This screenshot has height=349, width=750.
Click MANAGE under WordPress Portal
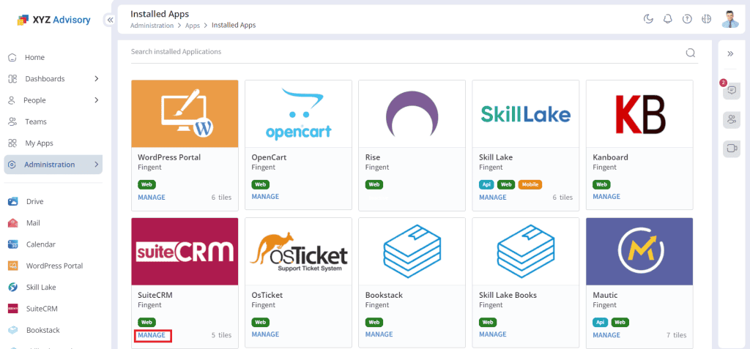[x=152, y=198]
